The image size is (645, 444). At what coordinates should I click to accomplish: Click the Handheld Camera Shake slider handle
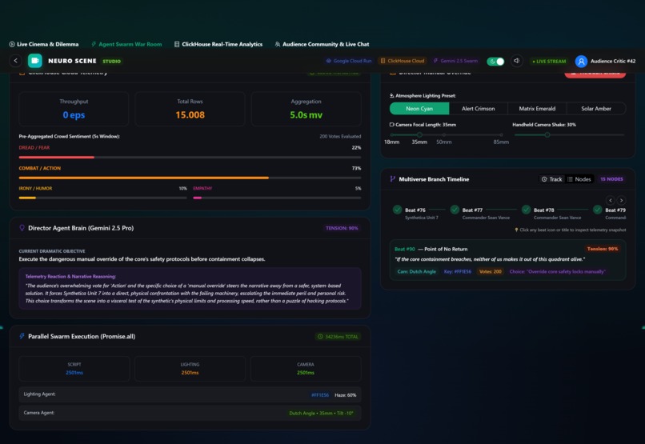547,135
